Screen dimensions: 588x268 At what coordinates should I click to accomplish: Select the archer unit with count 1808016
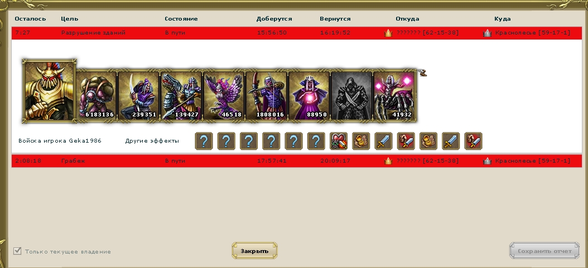(266, 95)
